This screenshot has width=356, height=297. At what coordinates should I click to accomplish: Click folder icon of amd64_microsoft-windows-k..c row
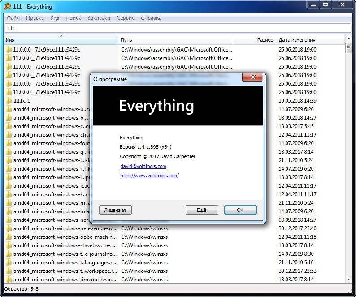[x=9, y=194]
